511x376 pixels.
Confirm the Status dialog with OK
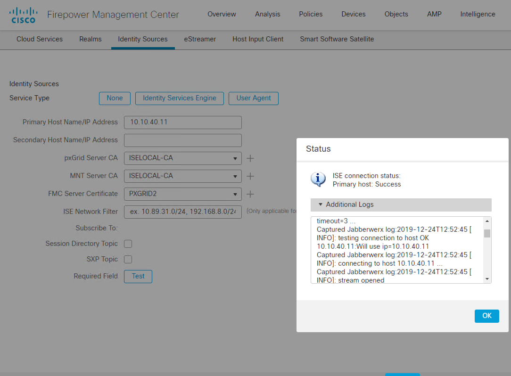487,316
